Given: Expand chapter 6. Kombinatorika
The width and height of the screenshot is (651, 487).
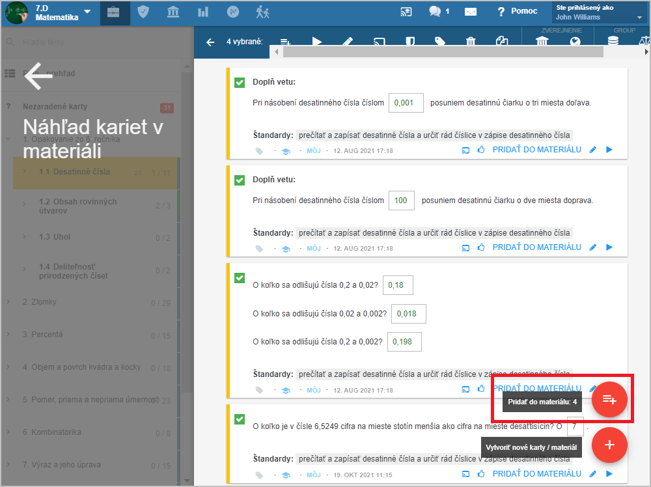Looking at the screenshot, I should tap(8, 432).
